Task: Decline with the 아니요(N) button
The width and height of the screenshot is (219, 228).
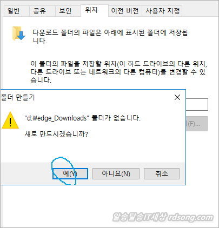Action: [116, 173]
